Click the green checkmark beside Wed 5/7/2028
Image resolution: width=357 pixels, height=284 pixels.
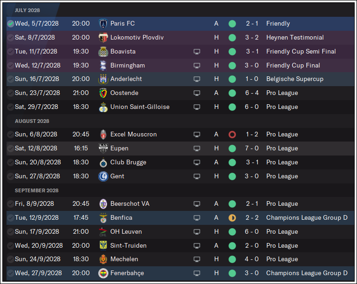click(x=11, y=23)
